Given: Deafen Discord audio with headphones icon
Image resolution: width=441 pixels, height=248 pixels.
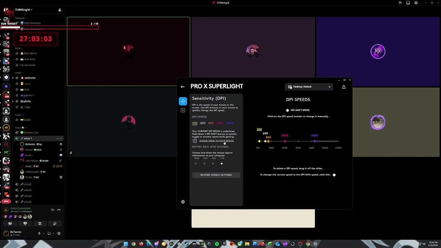Looking at the screenshot, I should tap(49, 234).
